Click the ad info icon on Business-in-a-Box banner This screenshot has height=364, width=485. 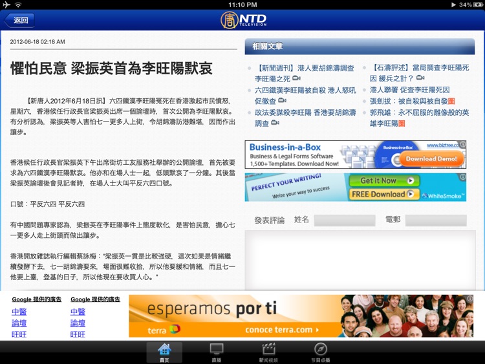tap(462, 145)
